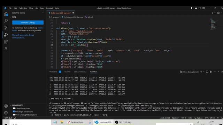Click Show all automatic debug configurations link
This screenshot has height=125, width=223.
coord(23,36)
